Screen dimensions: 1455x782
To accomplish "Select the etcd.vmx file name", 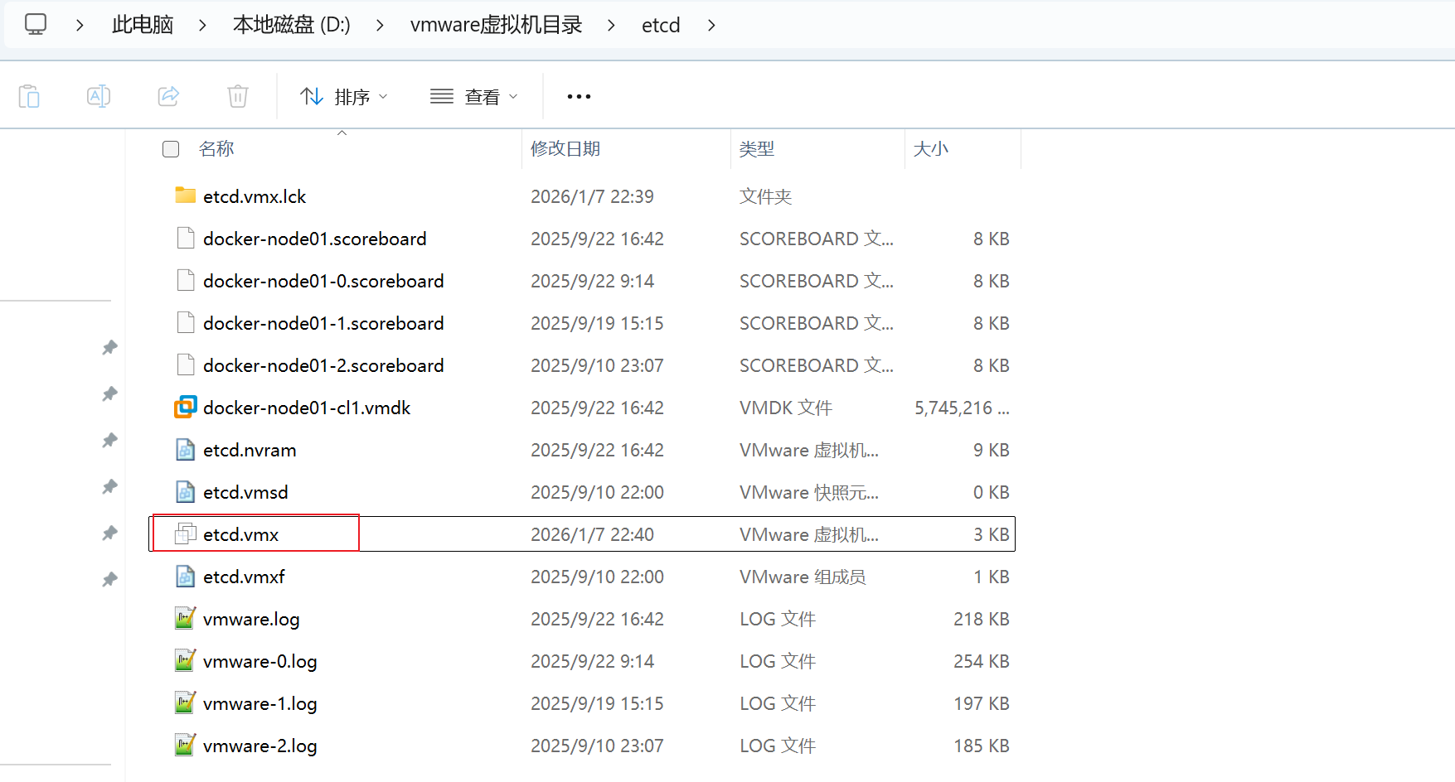I will tap(240, 534).
